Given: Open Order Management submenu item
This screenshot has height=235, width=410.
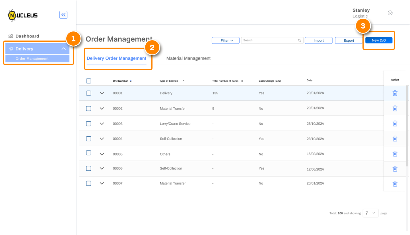Looking at the screenshot, I should [x=37, y=59].
